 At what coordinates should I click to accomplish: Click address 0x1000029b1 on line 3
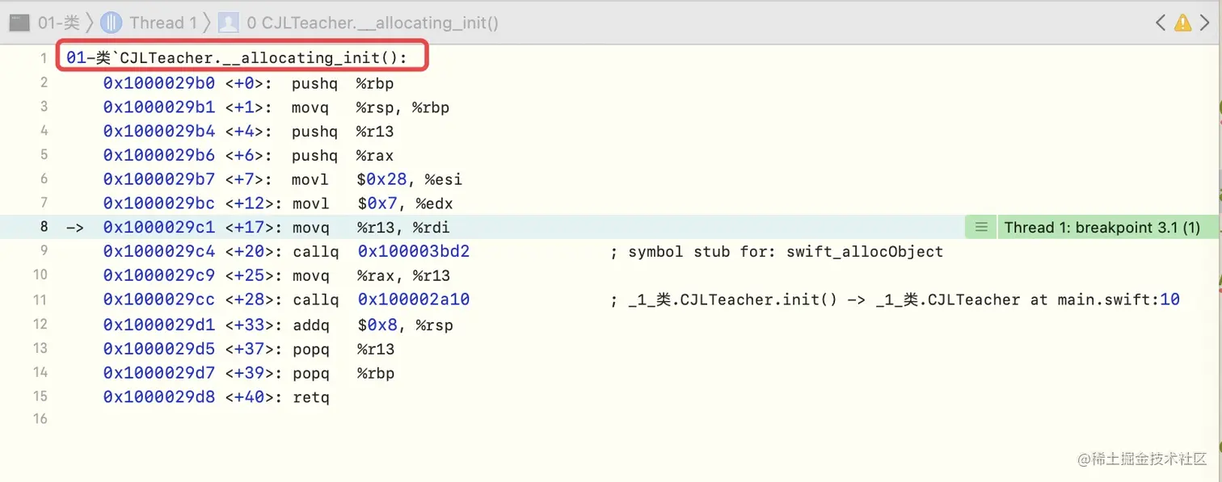click(x=159, y=107)
